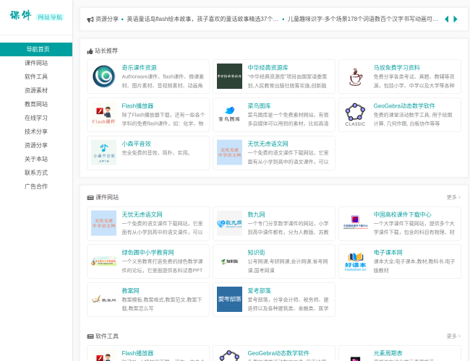Click the Flash播放器 icon in 软件工具 section
Image resolution: width=470 pixels, height=361 pixels.
(x=103, y=355)
